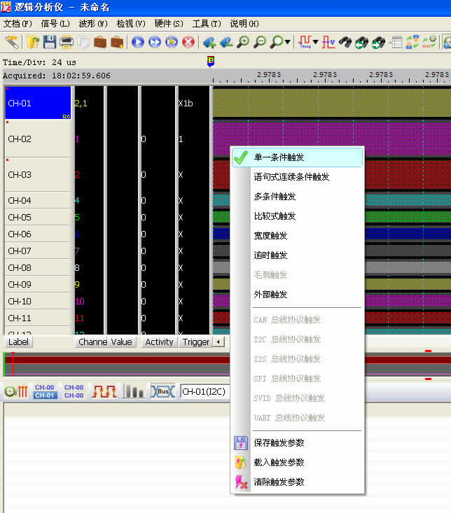Open the 检视(V) menu

[131, 24]
